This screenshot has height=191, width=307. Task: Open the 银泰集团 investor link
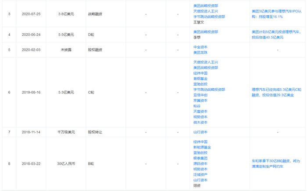200,158
